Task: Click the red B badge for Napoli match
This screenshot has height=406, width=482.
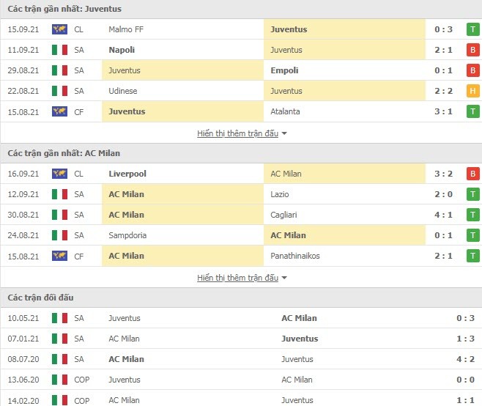Action: pyautogui.click(x=472, y=50)
